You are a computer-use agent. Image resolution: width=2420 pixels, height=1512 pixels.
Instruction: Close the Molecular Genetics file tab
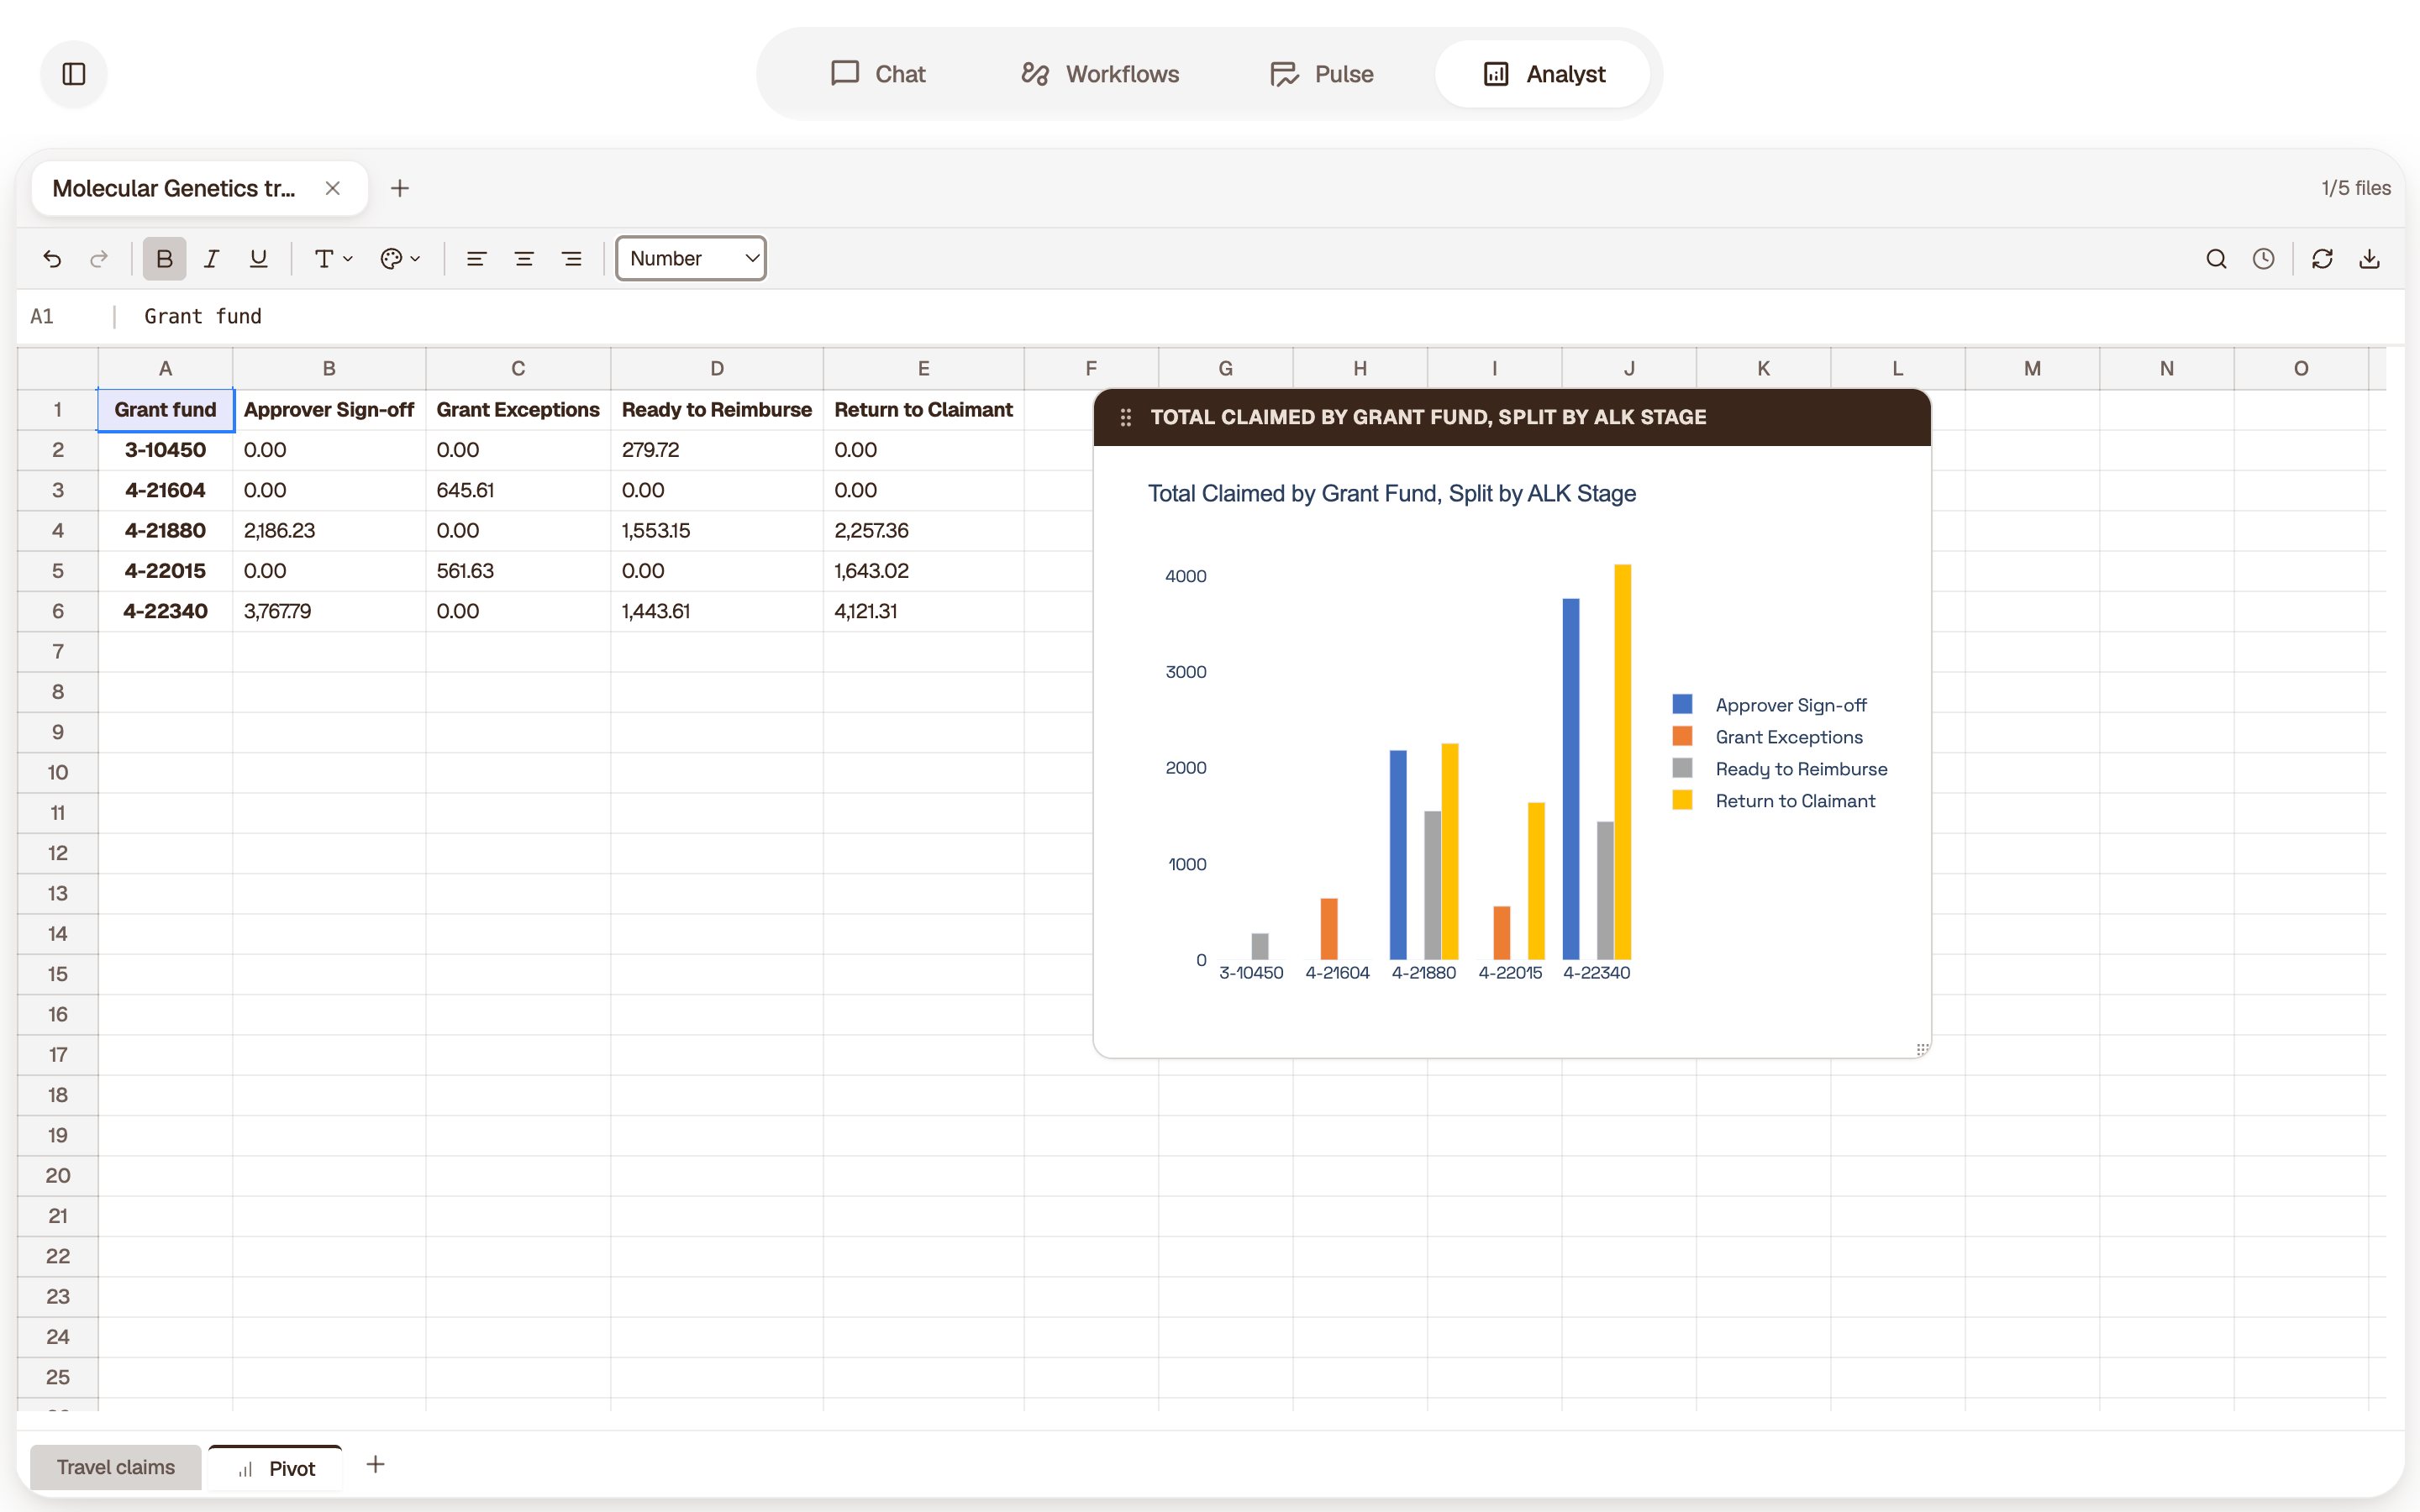click(333, 188)
